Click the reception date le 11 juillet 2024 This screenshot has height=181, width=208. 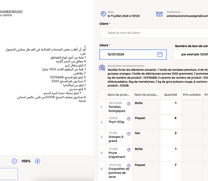point(123,16)
